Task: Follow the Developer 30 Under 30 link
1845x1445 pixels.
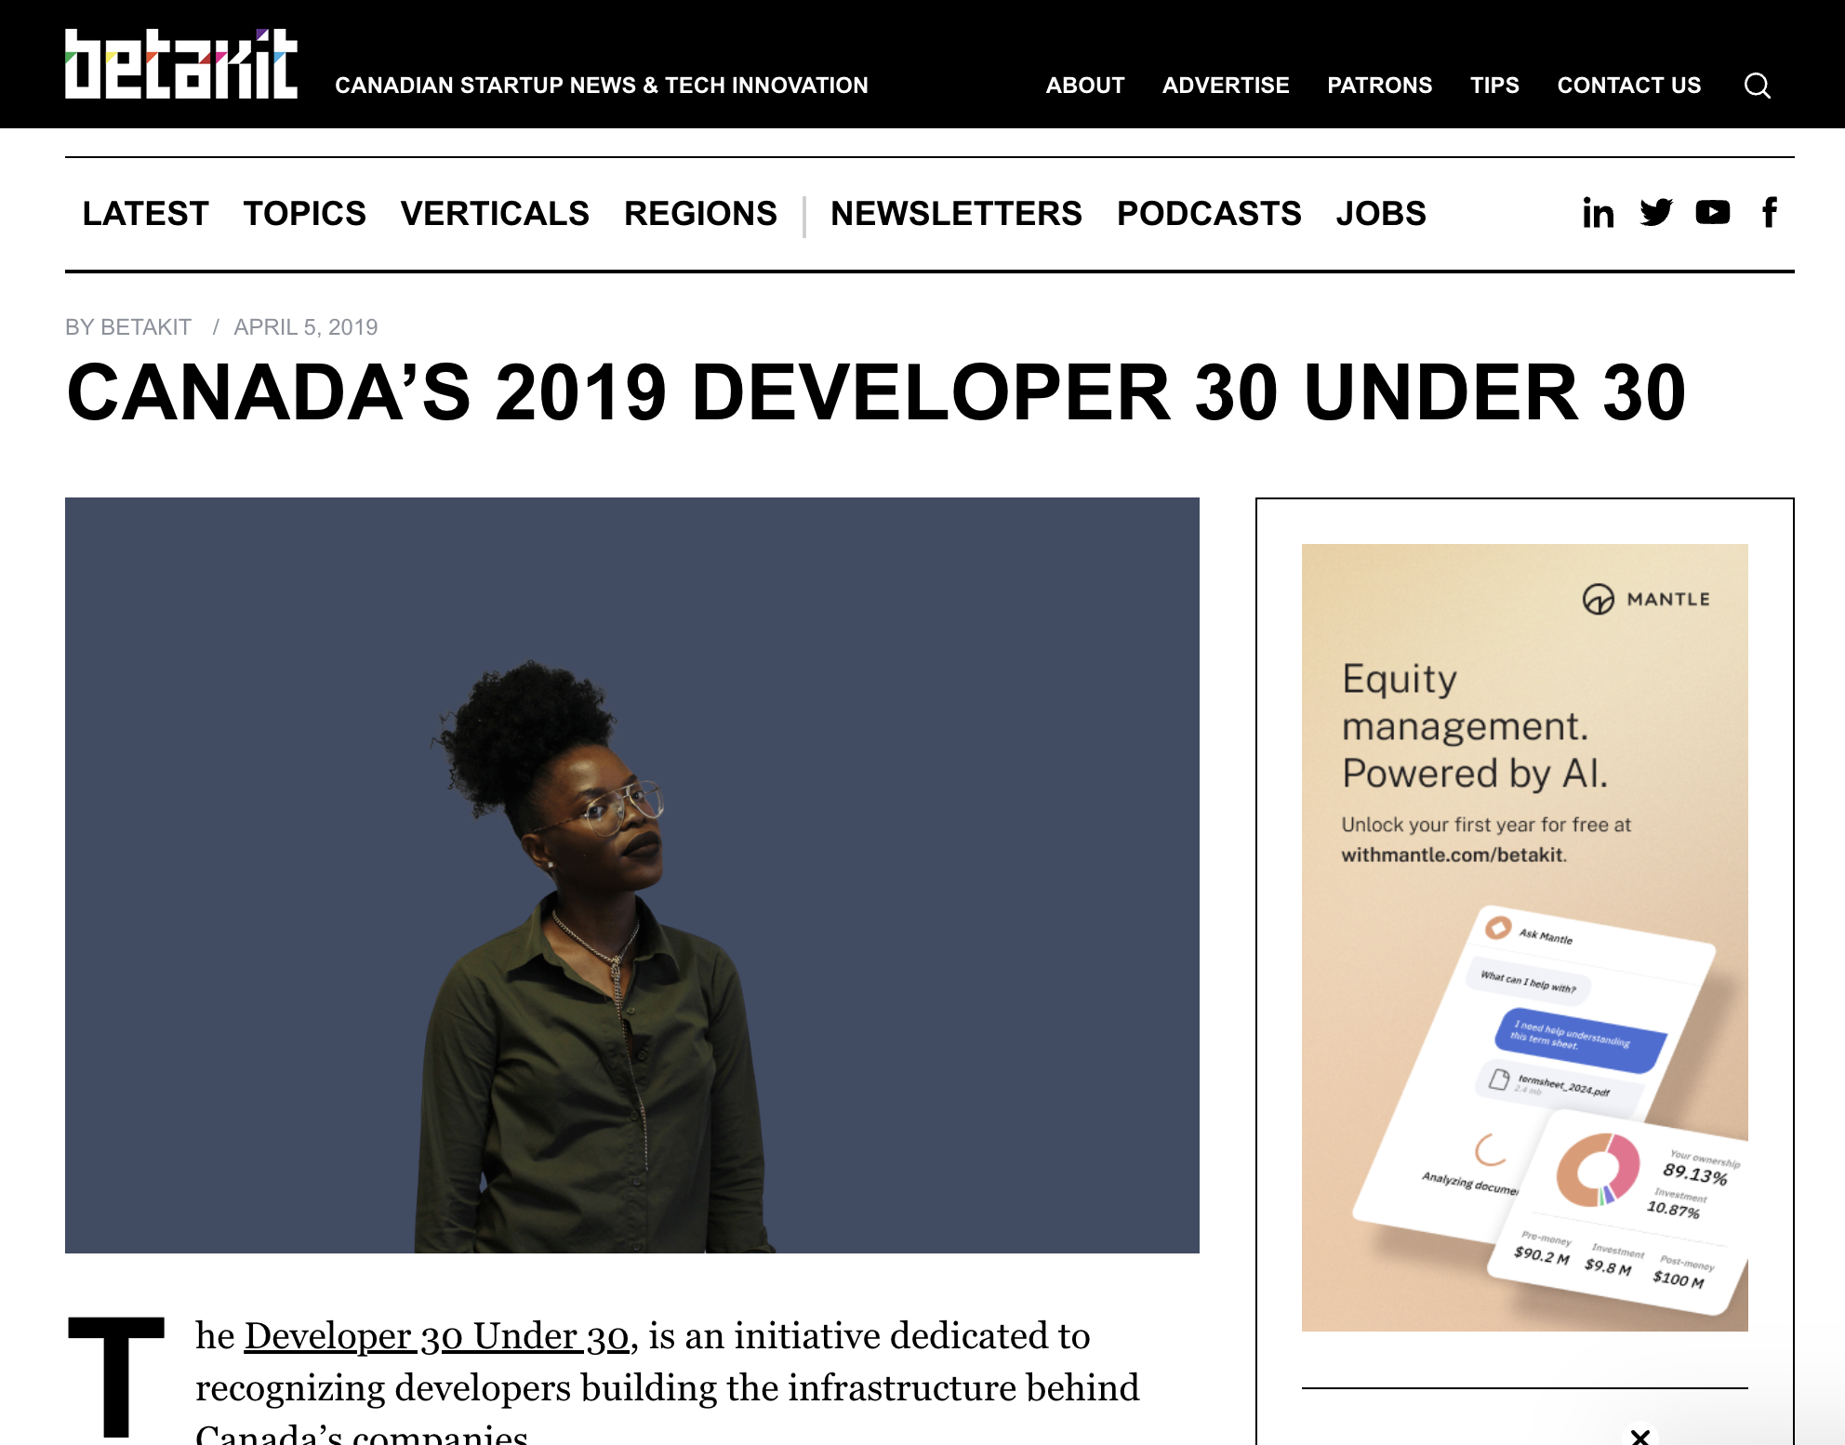Action: click(x=436, y=1336)
